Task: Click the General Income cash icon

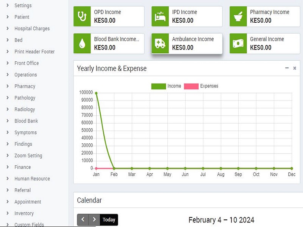Action: [x=239, y=43]
